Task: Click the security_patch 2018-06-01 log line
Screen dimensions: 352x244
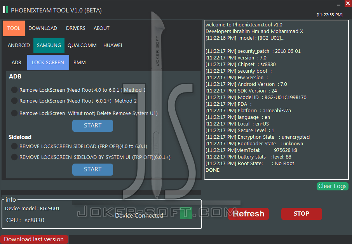Action: tap(253, 51)
